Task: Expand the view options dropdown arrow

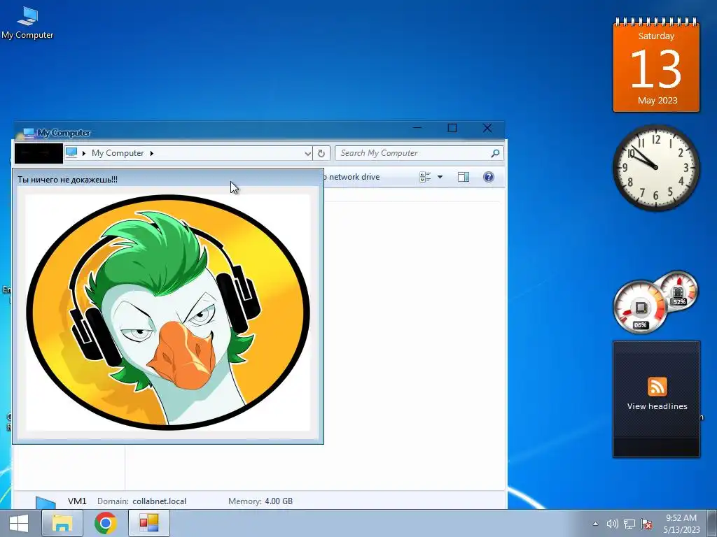Action: [x=440, y=177]
